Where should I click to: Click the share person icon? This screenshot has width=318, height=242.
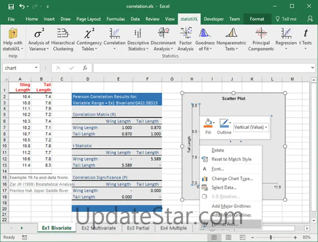coord(310,19)
